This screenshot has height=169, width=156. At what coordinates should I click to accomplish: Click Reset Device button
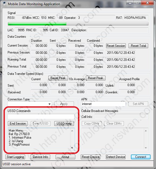90,157
